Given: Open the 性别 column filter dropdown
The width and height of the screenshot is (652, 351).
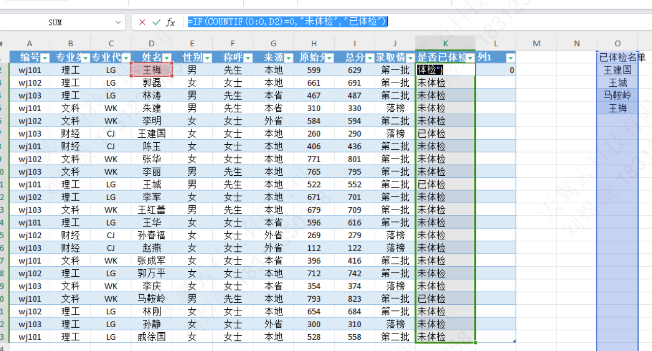Looking at the screenshot, I should (x=207, y=57).
